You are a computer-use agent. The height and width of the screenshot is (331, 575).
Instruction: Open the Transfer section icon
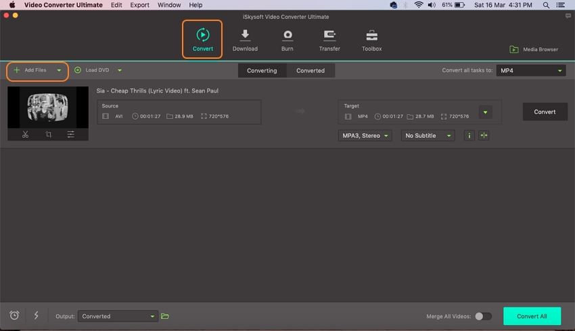point(329,40)
